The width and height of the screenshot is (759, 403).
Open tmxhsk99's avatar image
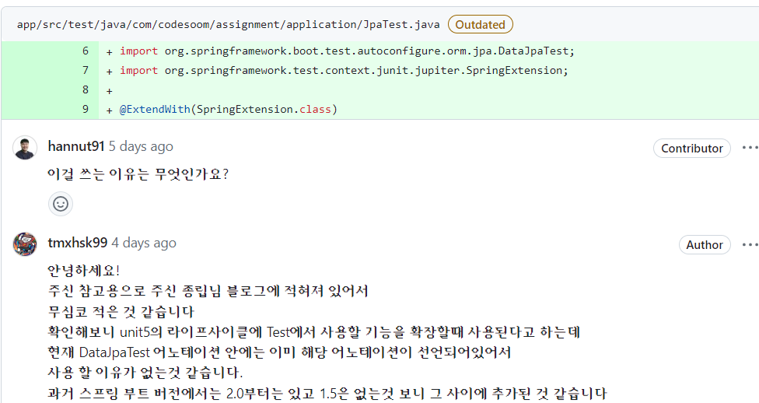click(x=25, y=244)
